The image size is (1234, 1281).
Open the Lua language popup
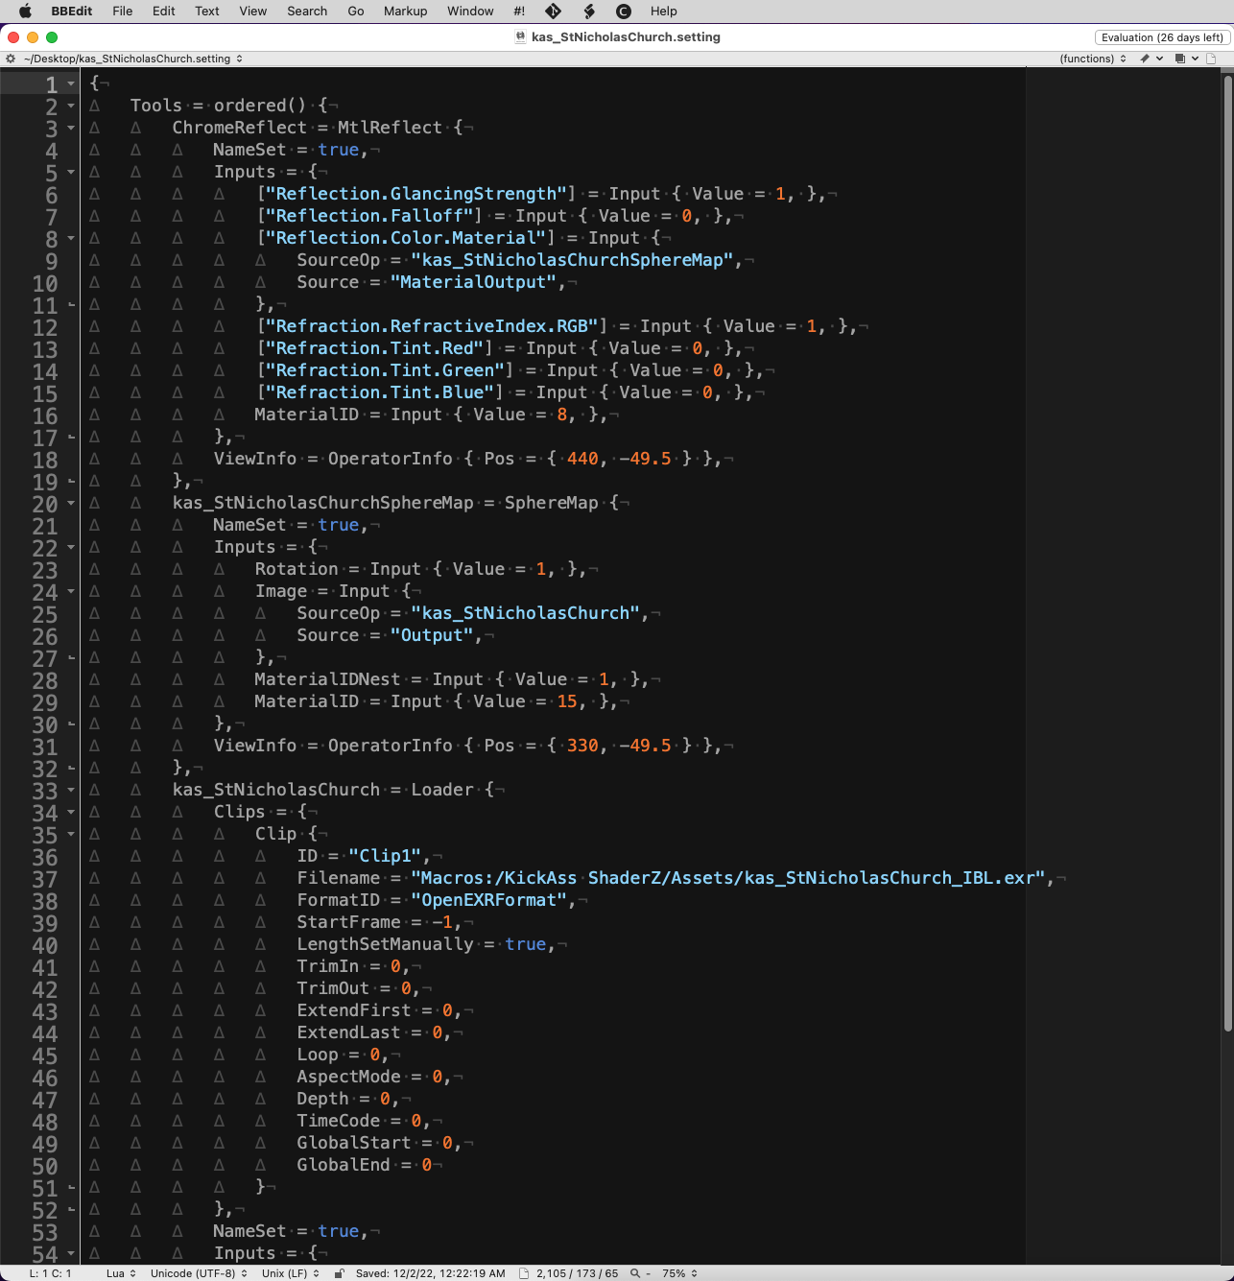coord(121,1273)
